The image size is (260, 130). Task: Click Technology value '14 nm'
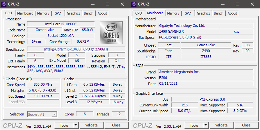[x=36, y=41]
